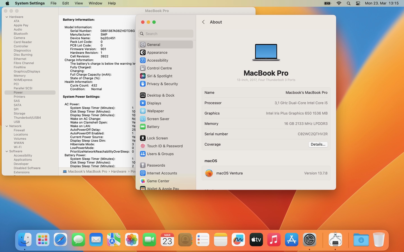Open the Window menu
The image size is (404, 252).
click(x=95, y=3)
